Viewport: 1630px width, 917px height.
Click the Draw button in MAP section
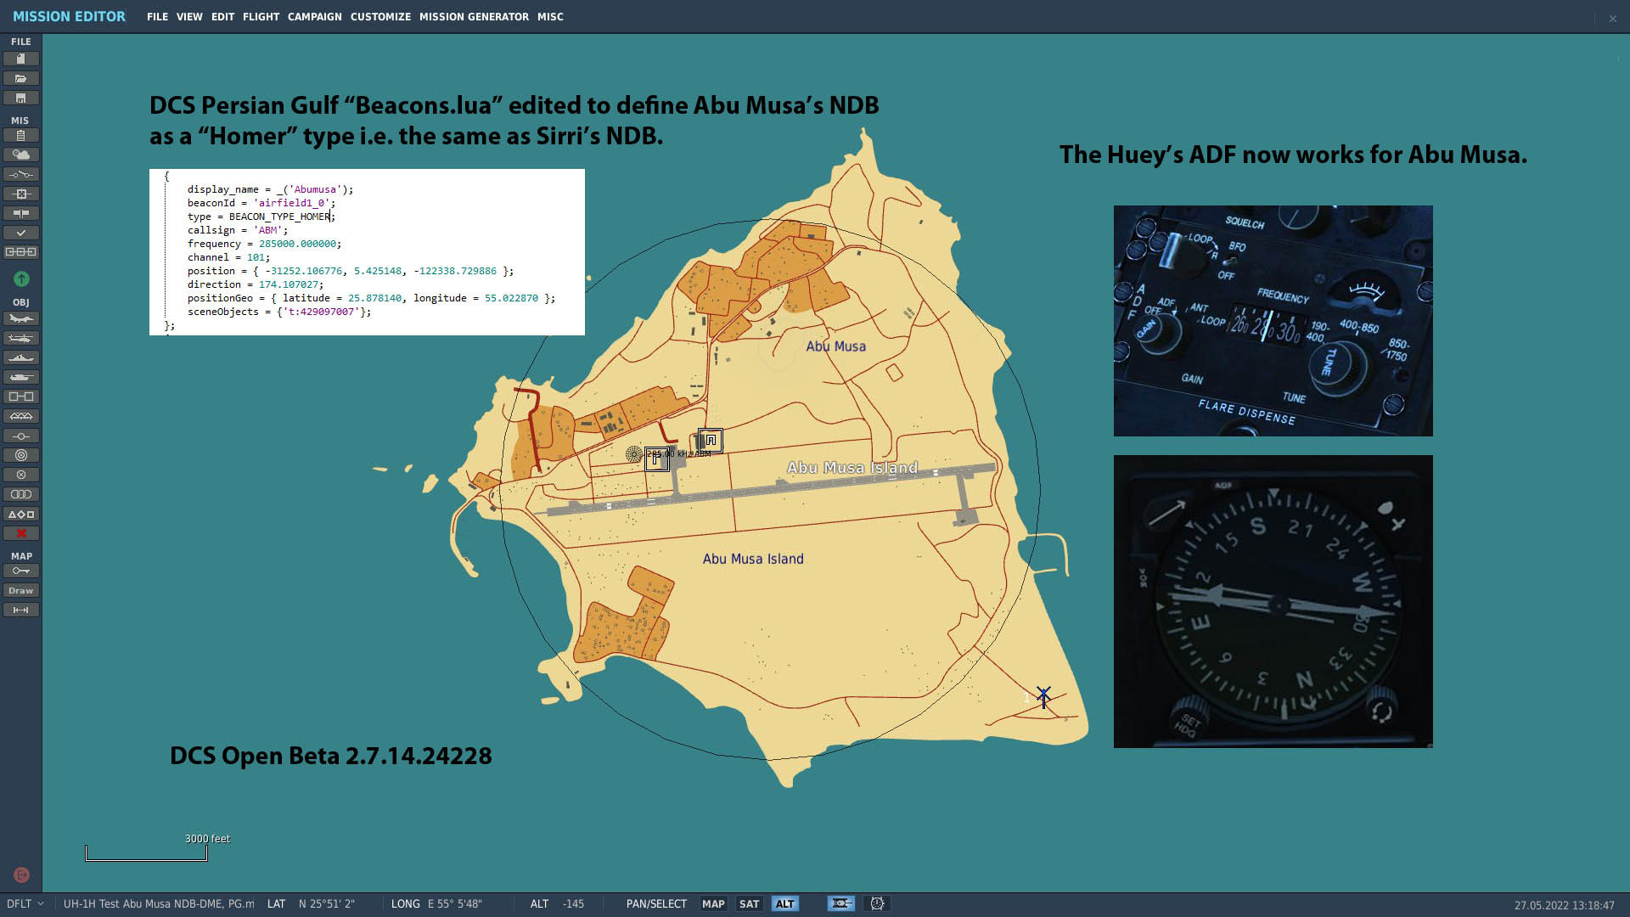click(x=21, y=590)
